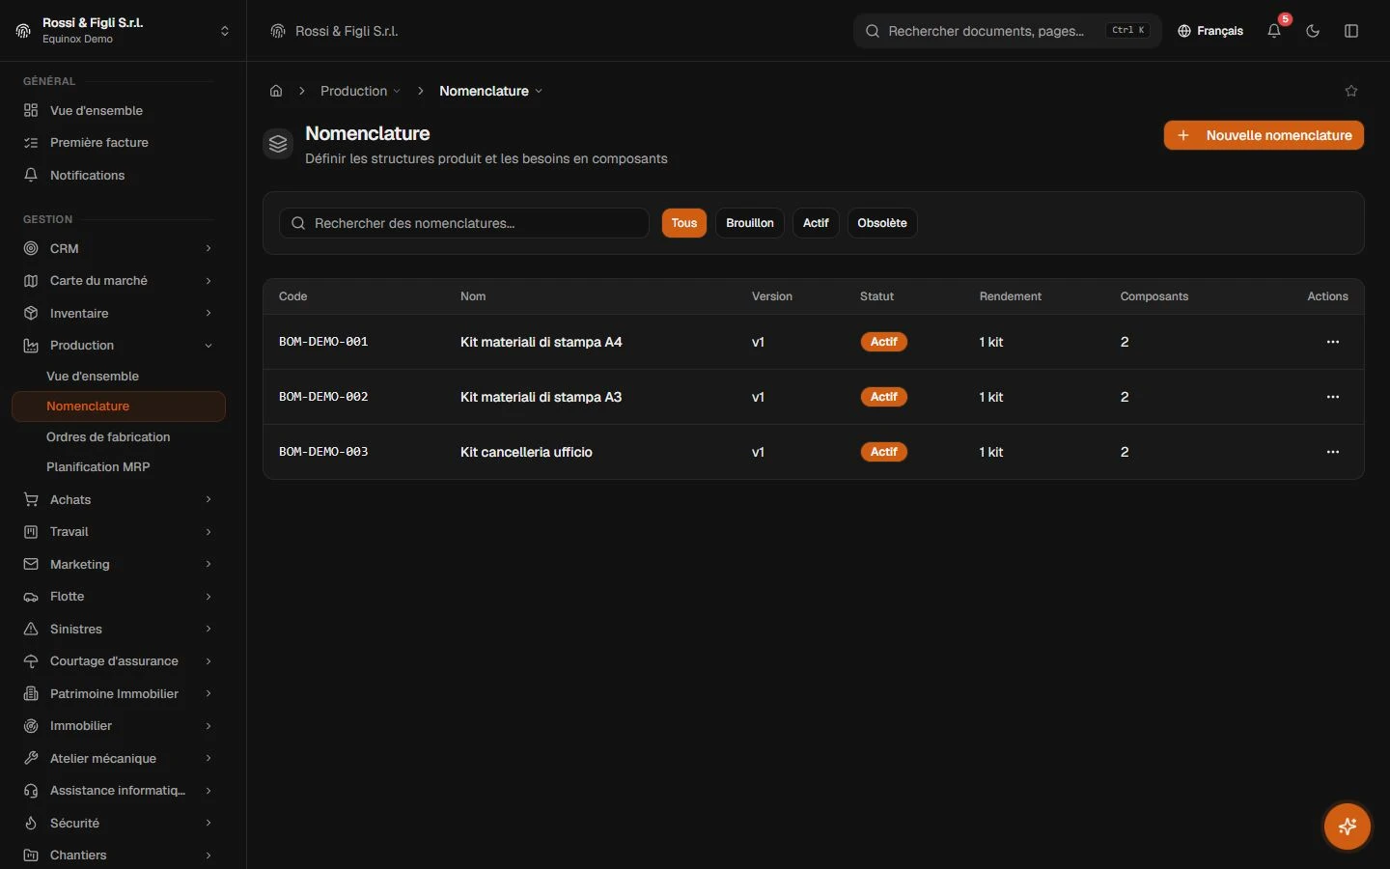Image resolution: width=1390 pixels, height=869 pixels.
Task: Click the Rechercher des nomenclatures field
Action: point(464,223)
